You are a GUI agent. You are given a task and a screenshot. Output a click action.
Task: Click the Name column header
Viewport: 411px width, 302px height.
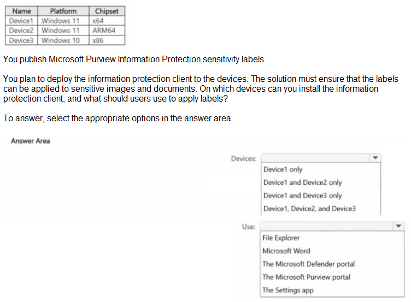[x=21, y=11]
